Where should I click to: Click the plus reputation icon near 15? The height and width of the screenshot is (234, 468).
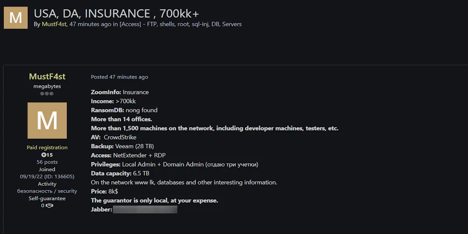(44, 155)
